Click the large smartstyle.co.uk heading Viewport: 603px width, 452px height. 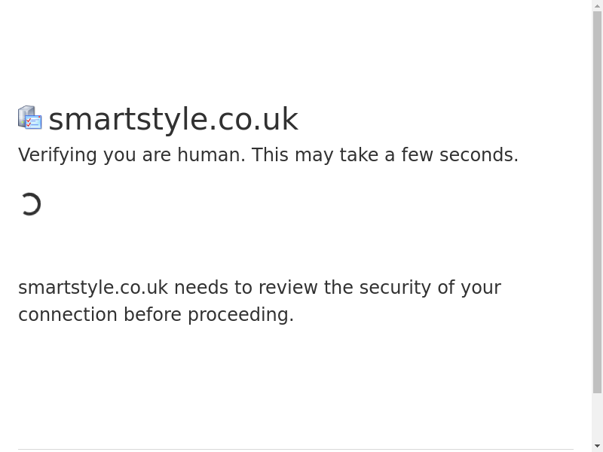[x=173, y=119]
